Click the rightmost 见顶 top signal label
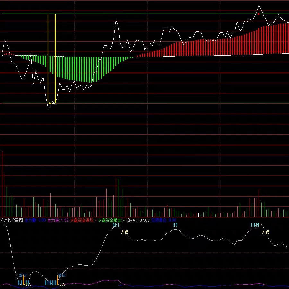The width and height of the screenshot is (289, 289). pyautogui.click(x=265, y=232)
